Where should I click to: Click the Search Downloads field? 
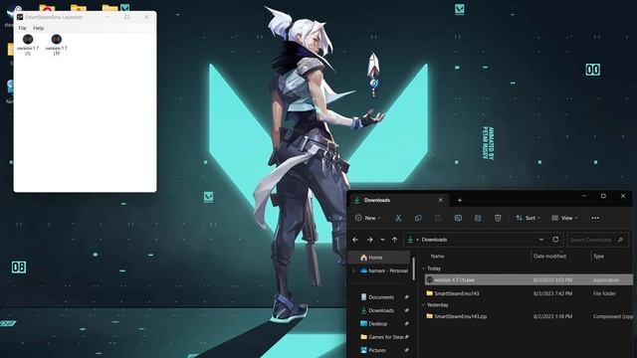tap(597, 240)
